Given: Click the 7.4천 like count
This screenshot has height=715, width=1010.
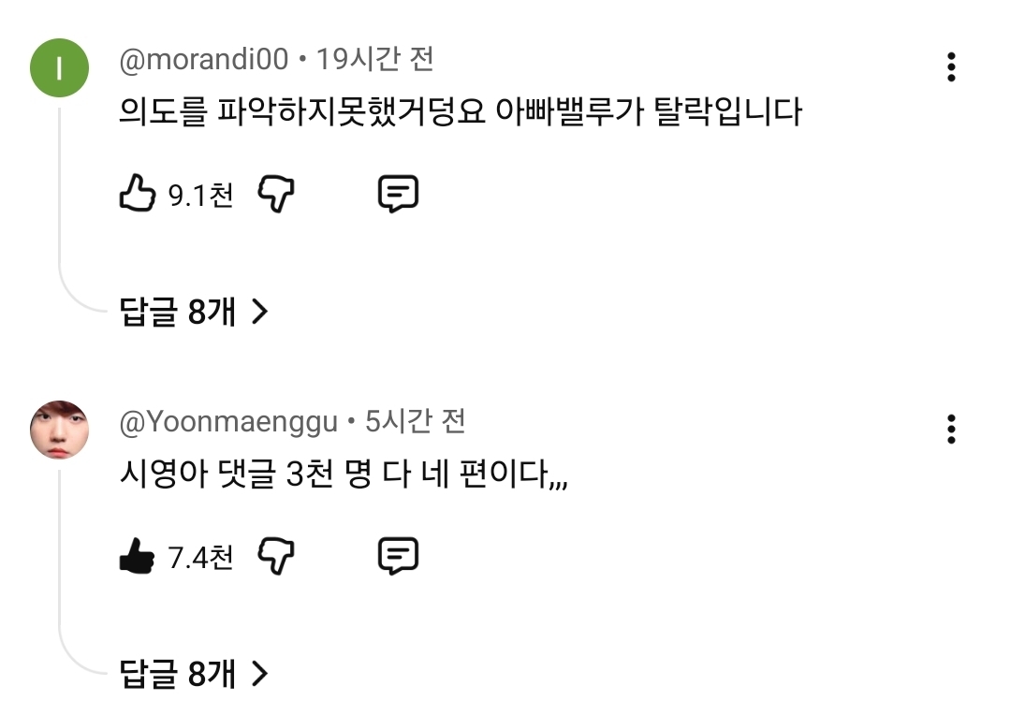Looking at the screenshot, I should click(200, 558).
